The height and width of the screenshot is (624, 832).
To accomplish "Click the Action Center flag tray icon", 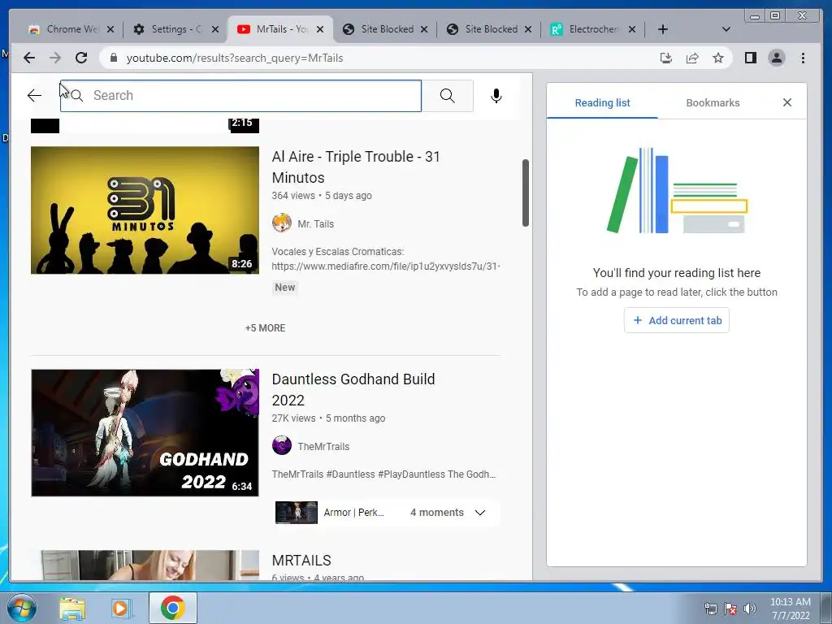I will click(730, 609).
